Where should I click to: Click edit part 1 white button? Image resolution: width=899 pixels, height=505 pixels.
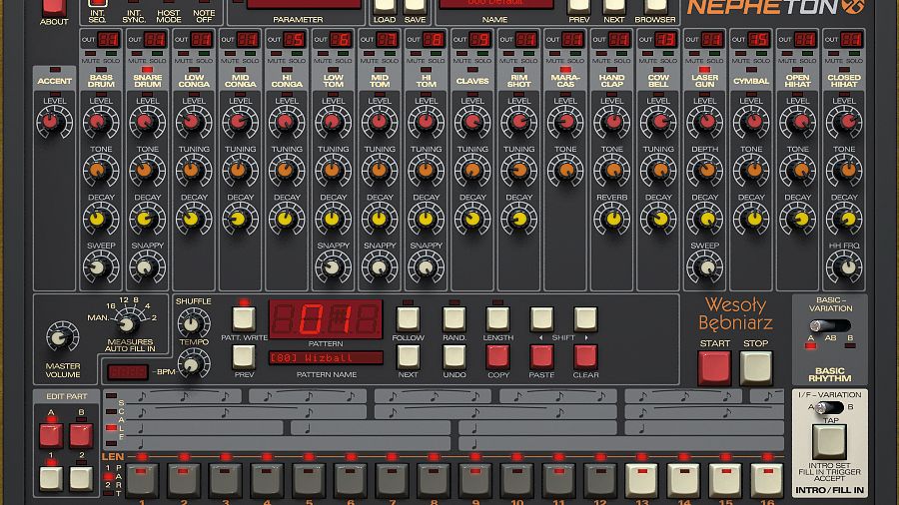point(51,478)
